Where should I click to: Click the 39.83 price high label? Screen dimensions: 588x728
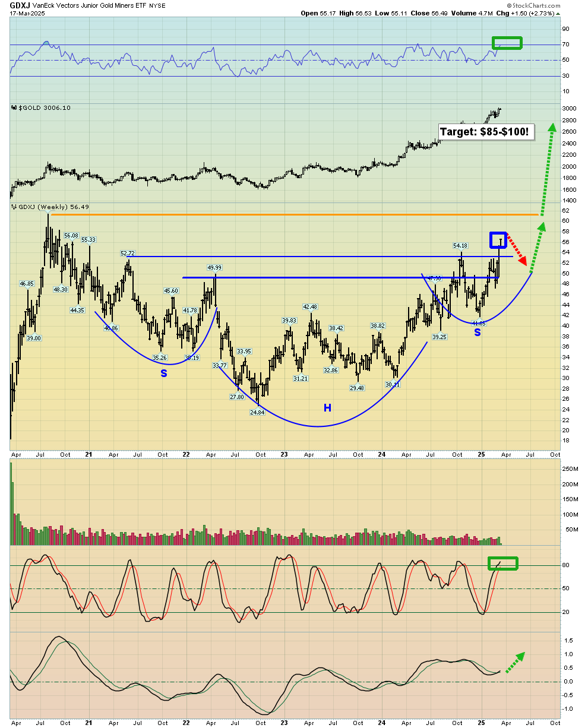coord(289,320)
